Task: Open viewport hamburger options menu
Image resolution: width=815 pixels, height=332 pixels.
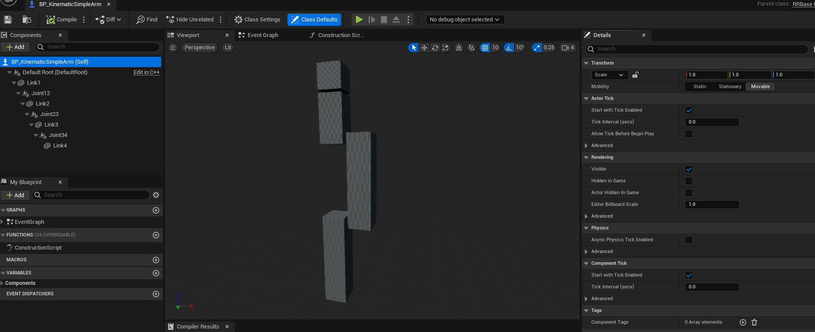Action: click(173, 48)
